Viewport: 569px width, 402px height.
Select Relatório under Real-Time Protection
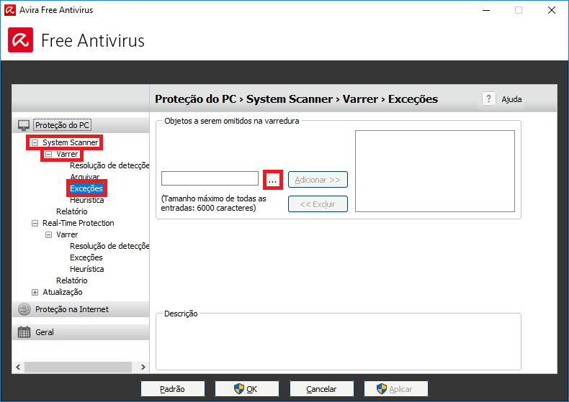72,280
